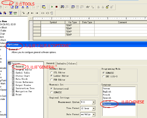
Task: Select General in the Options tree
Action: (20, 66)
